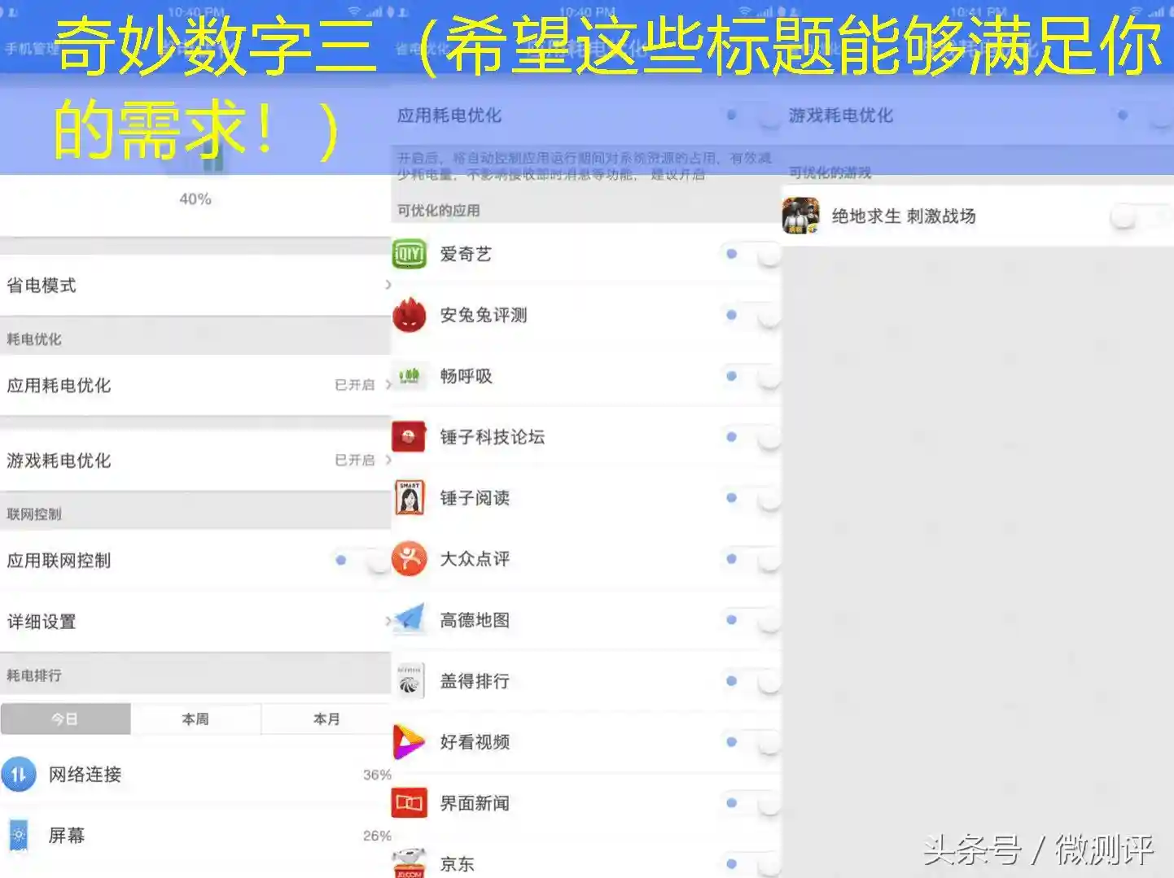The width and height of the screenshot is (1174, 878).
Task: Open the 详细设置 row label
Action: point(42,622)
